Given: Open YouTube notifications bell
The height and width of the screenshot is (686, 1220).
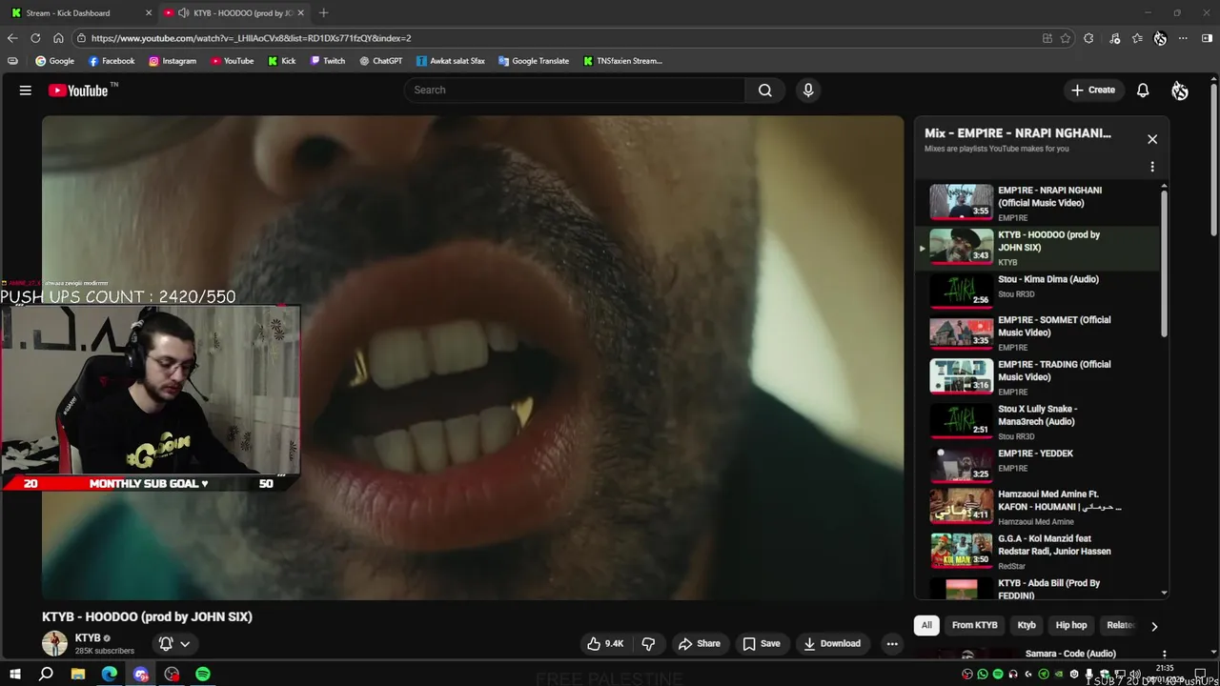Looking at the screenshot, I should click(1143, 91).
